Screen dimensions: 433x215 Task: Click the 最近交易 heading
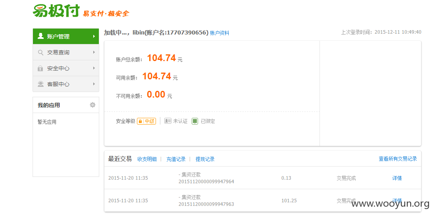click(120, 159)
